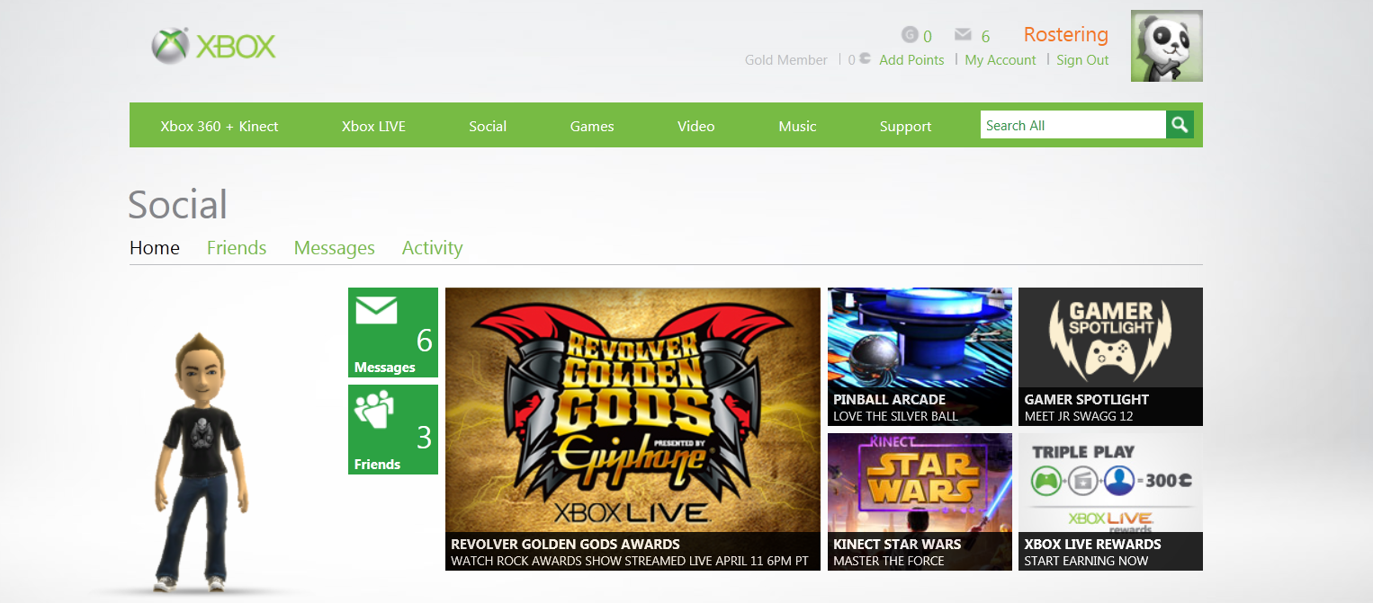Open the Games menu
This screenshot has height=603, width=1373.
(592, 126)
